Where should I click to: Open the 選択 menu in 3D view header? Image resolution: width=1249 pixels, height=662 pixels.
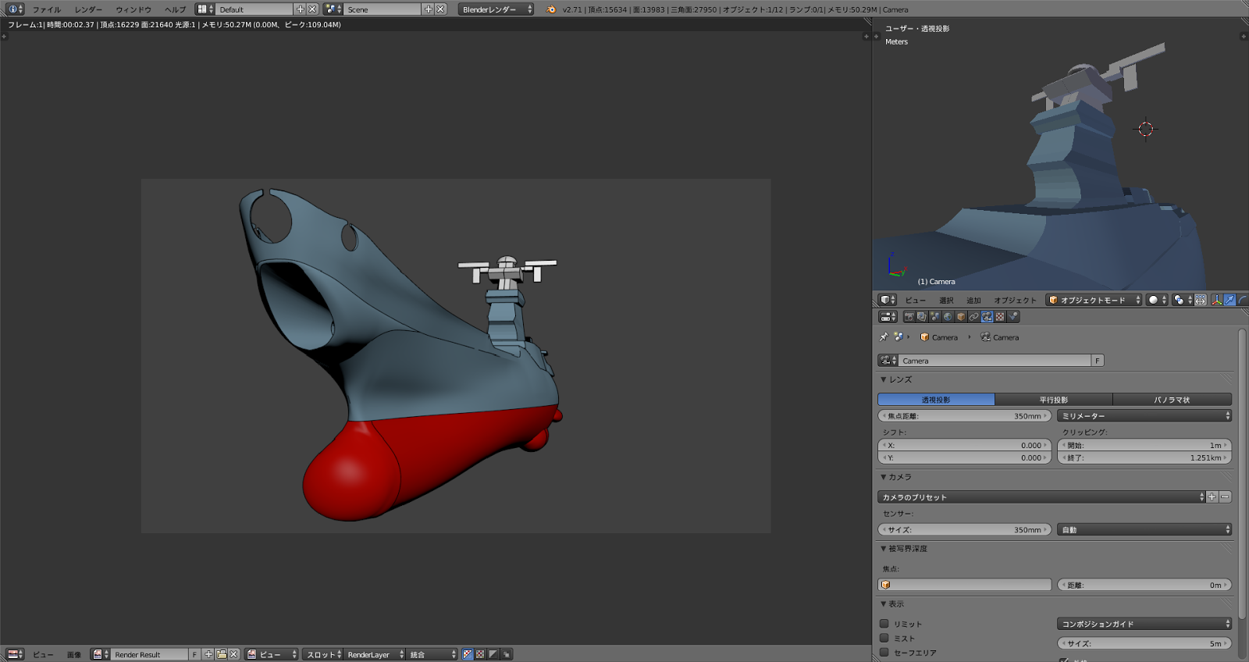click(946, 301)
